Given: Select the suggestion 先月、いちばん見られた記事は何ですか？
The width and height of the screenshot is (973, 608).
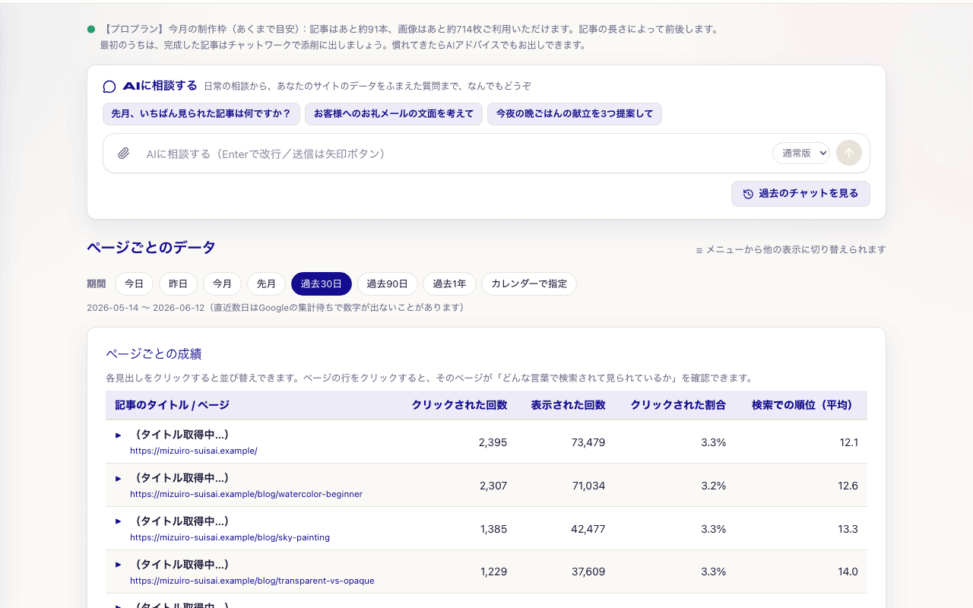Looking at the screenshot, I should click(201, 114).
